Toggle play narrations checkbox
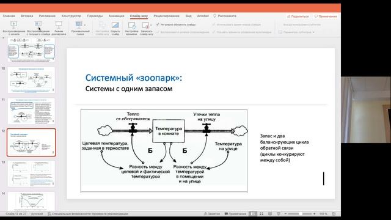Screen dimensions: 391x220 [158, 32]
